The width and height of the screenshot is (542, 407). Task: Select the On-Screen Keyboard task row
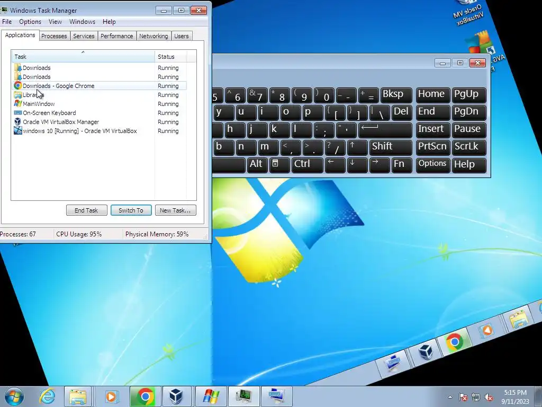pos(100,113)
